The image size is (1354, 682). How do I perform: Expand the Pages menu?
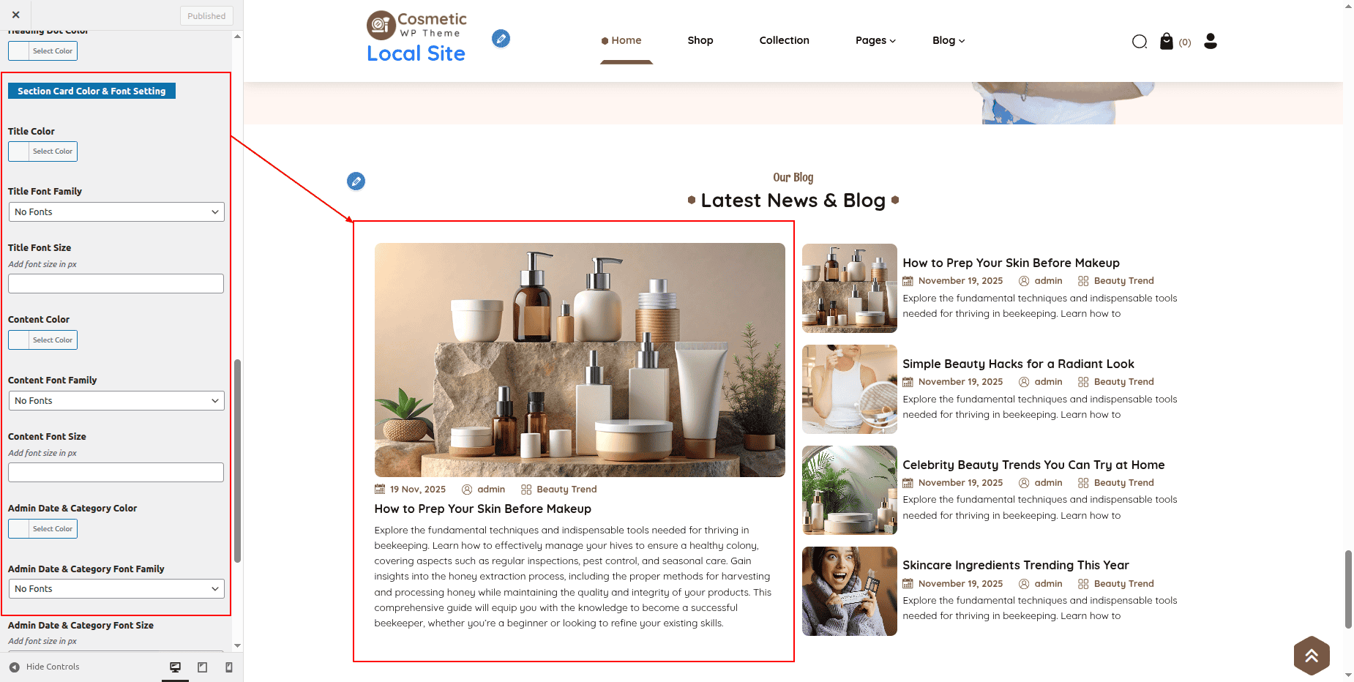875,40
